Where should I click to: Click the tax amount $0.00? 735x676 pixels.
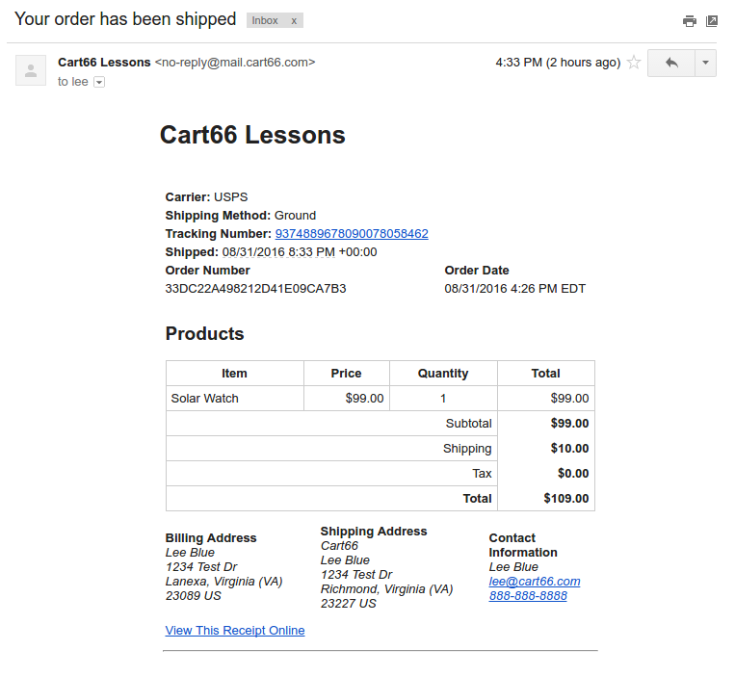point(573,473)
